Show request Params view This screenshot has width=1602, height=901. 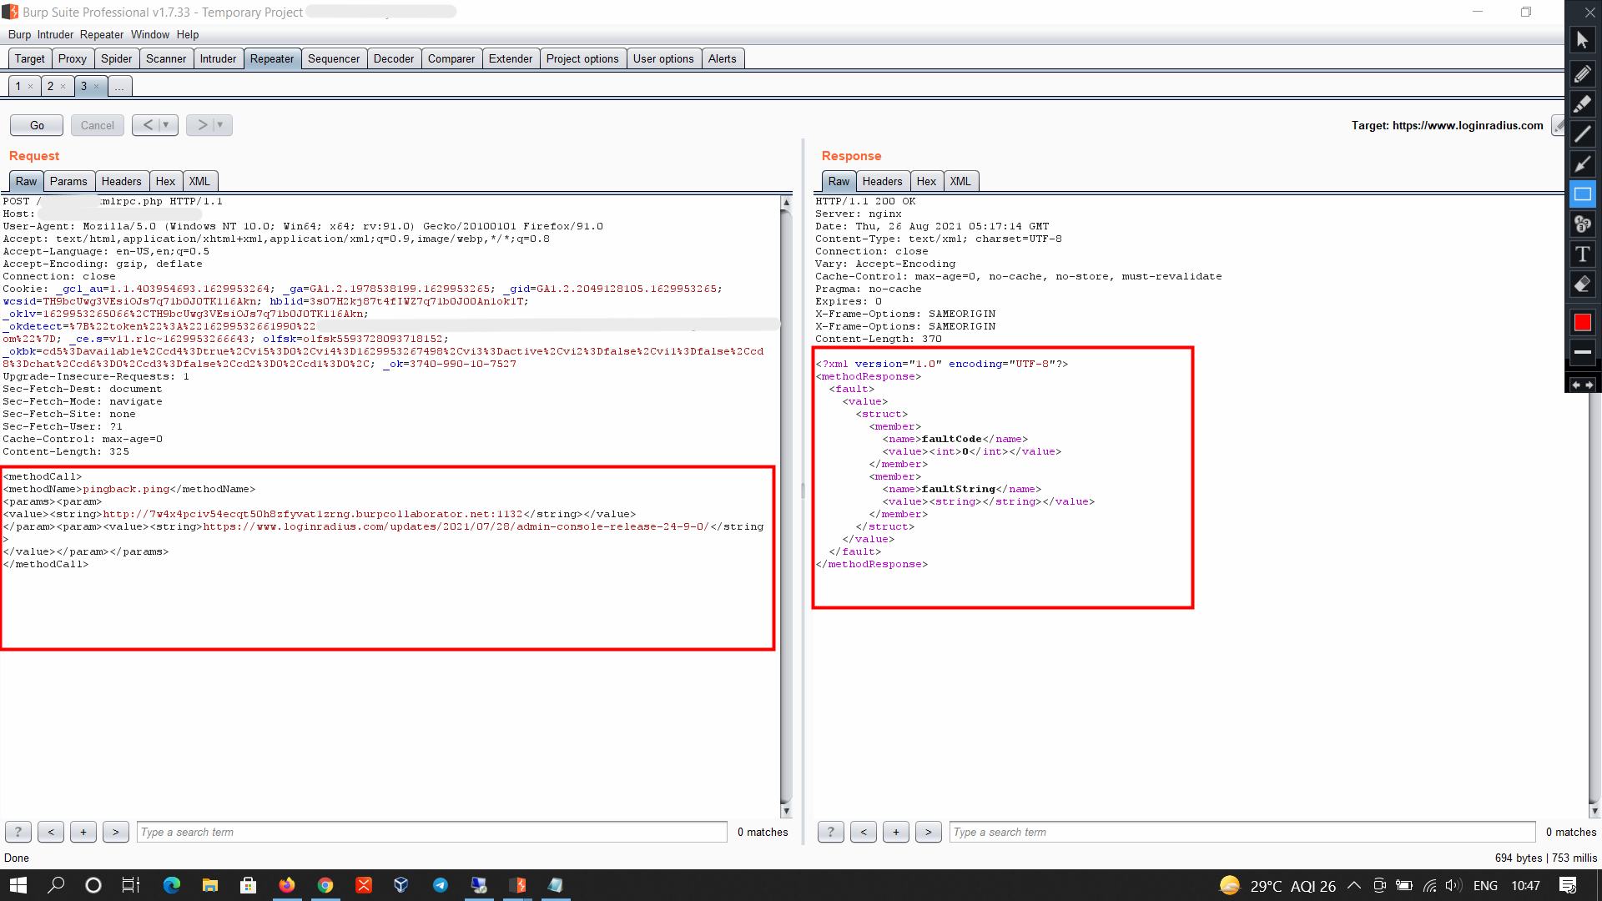68,181
